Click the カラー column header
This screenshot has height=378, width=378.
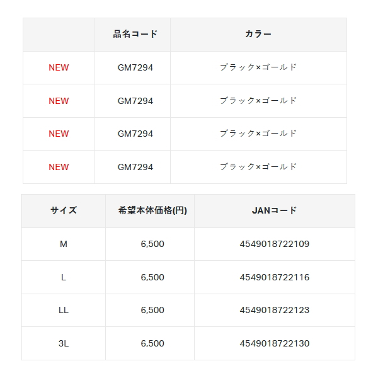click(258, 34)
